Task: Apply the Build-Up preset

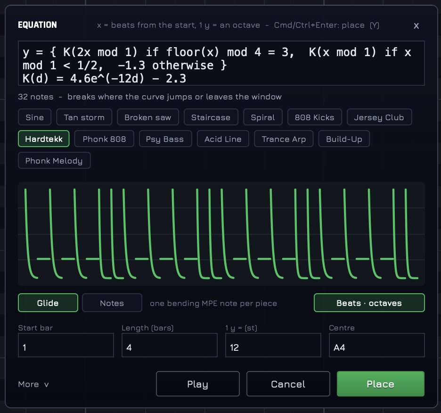Action: pyautogui.click(x=344, y=139)
